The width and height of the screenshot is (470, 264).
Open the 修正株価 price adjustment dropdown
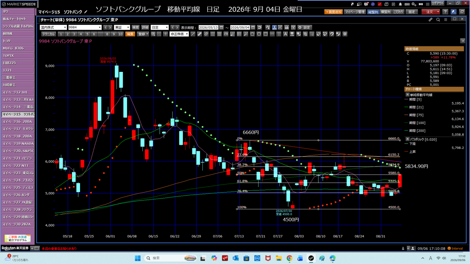click(x=179, y=34)
